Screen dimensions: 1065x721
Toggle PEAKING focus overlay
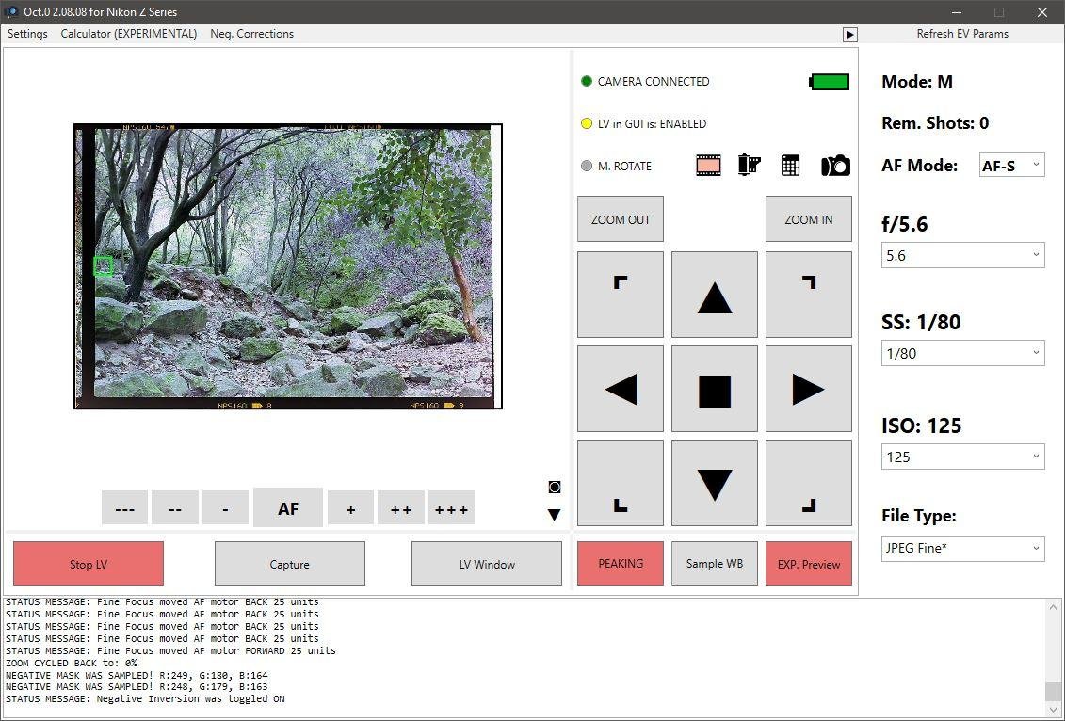click(621, 564)
